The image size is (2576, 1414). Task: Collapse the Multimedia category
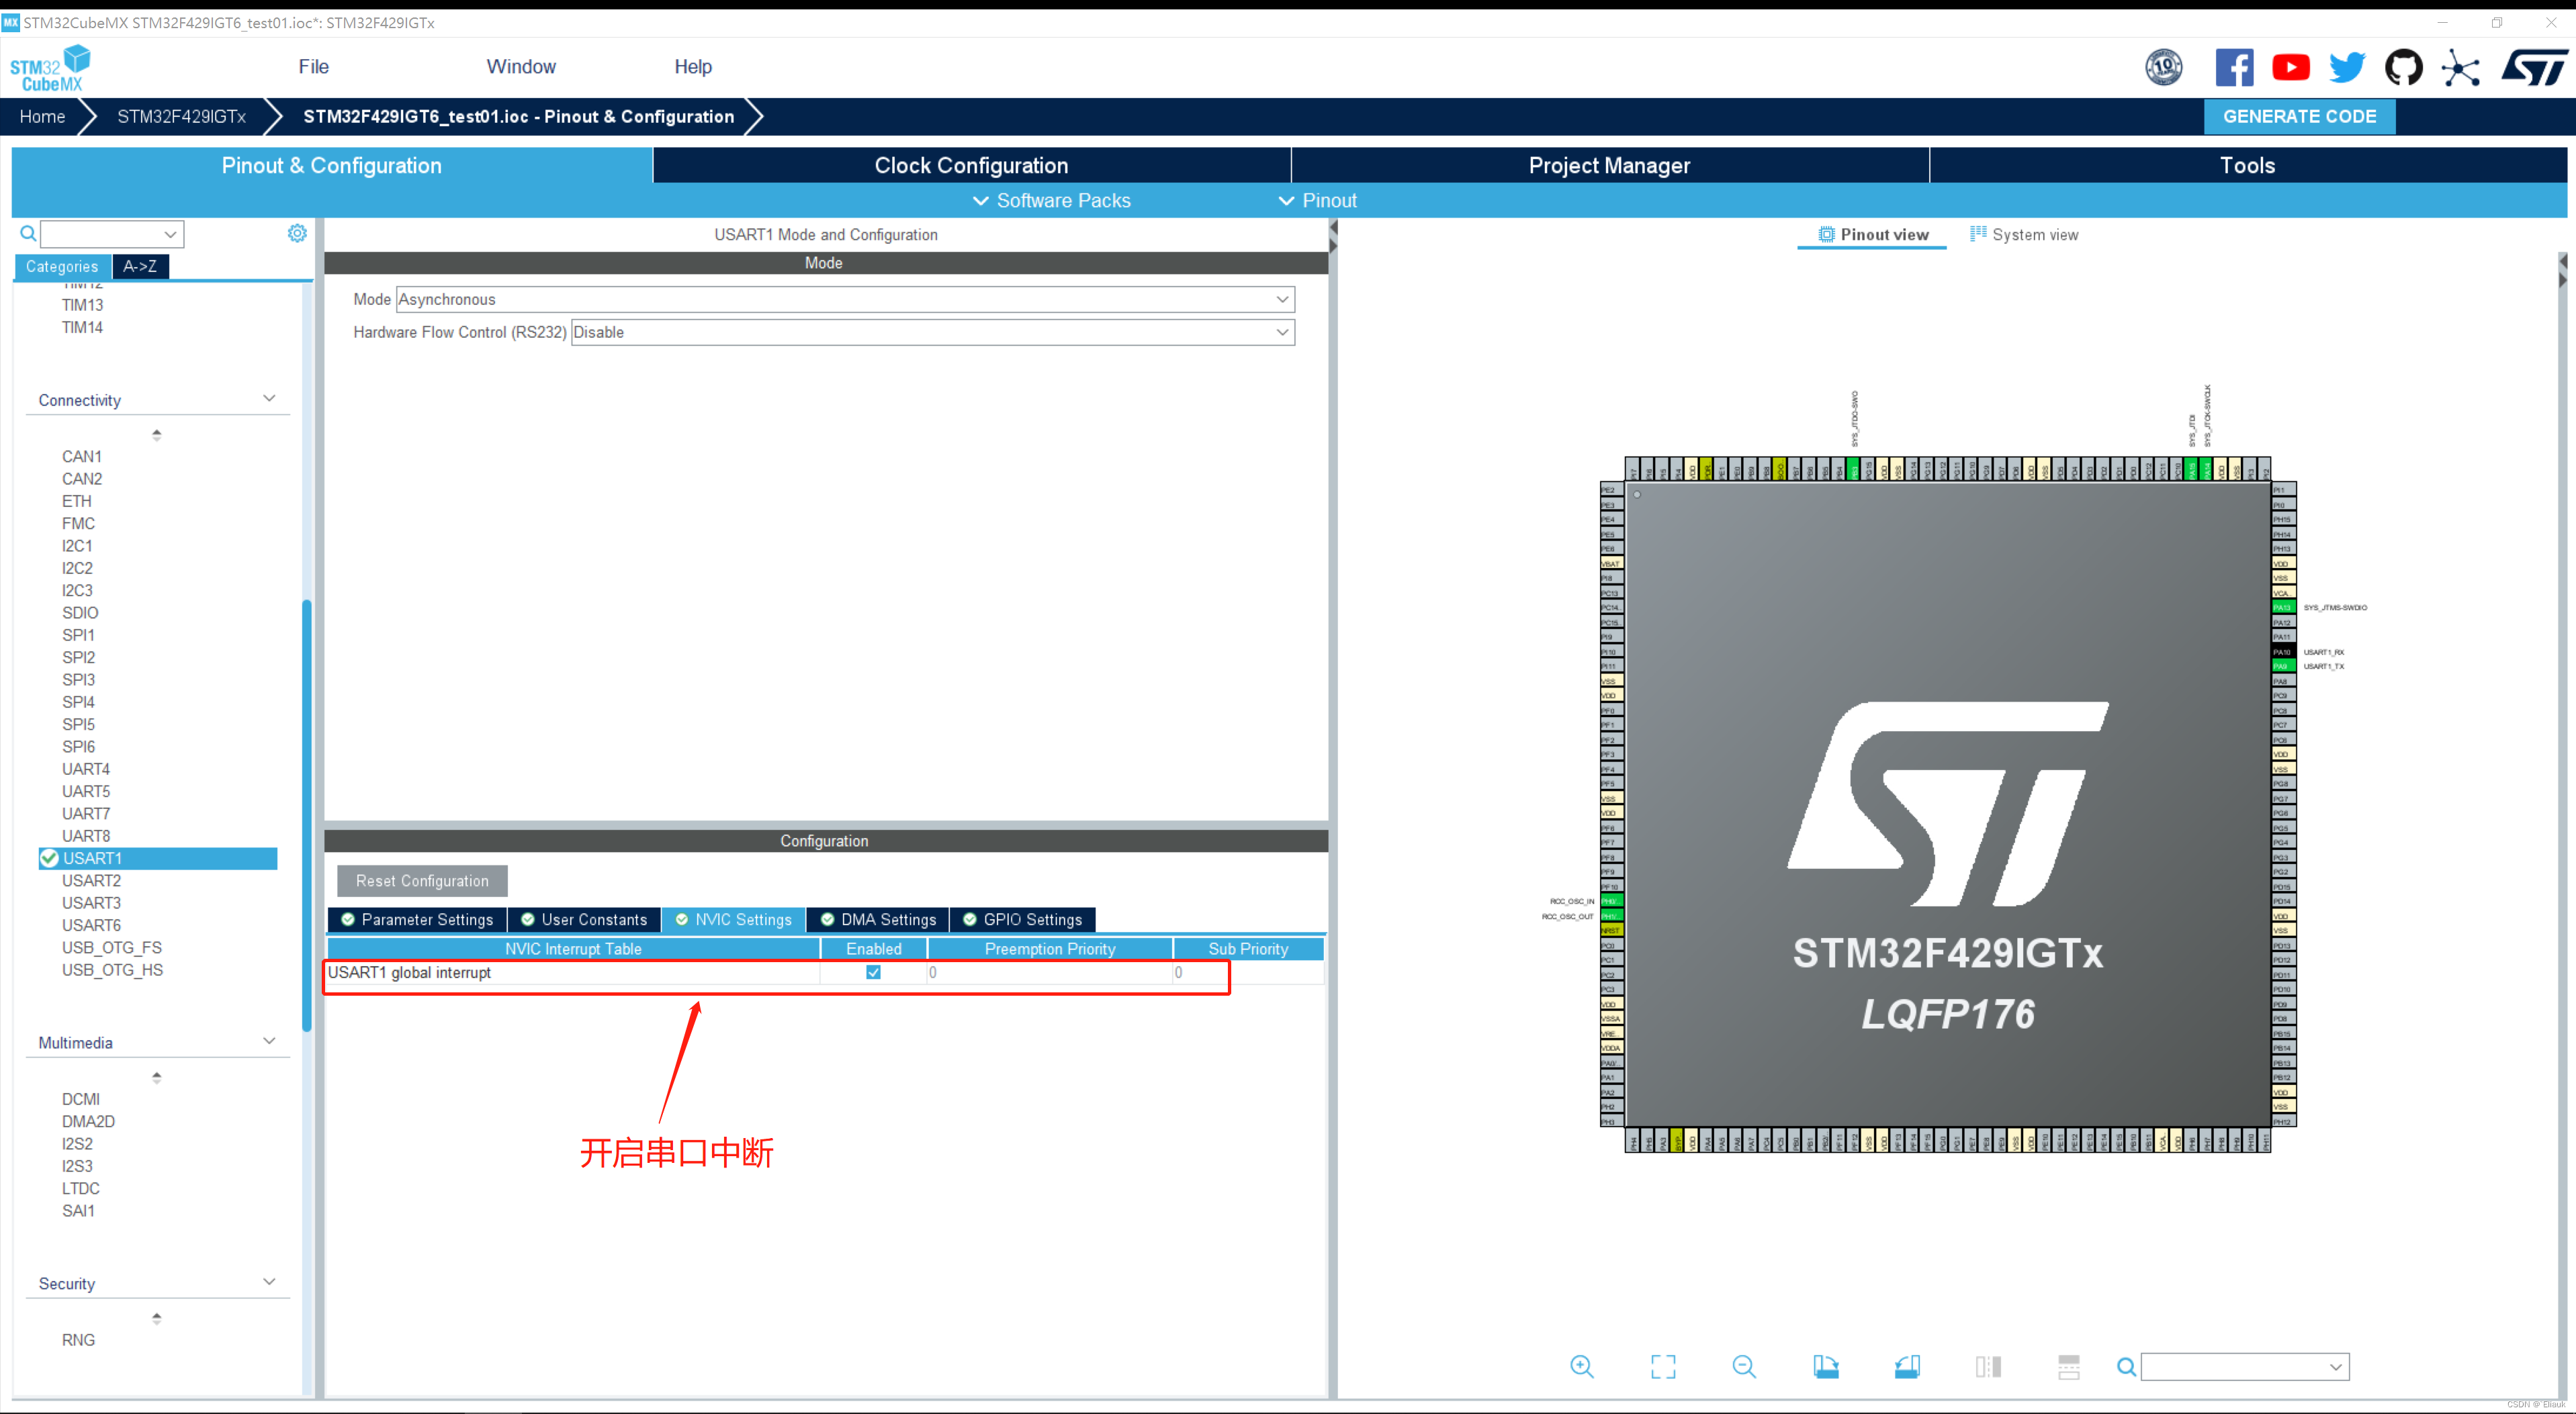[x=268, y=1041]
